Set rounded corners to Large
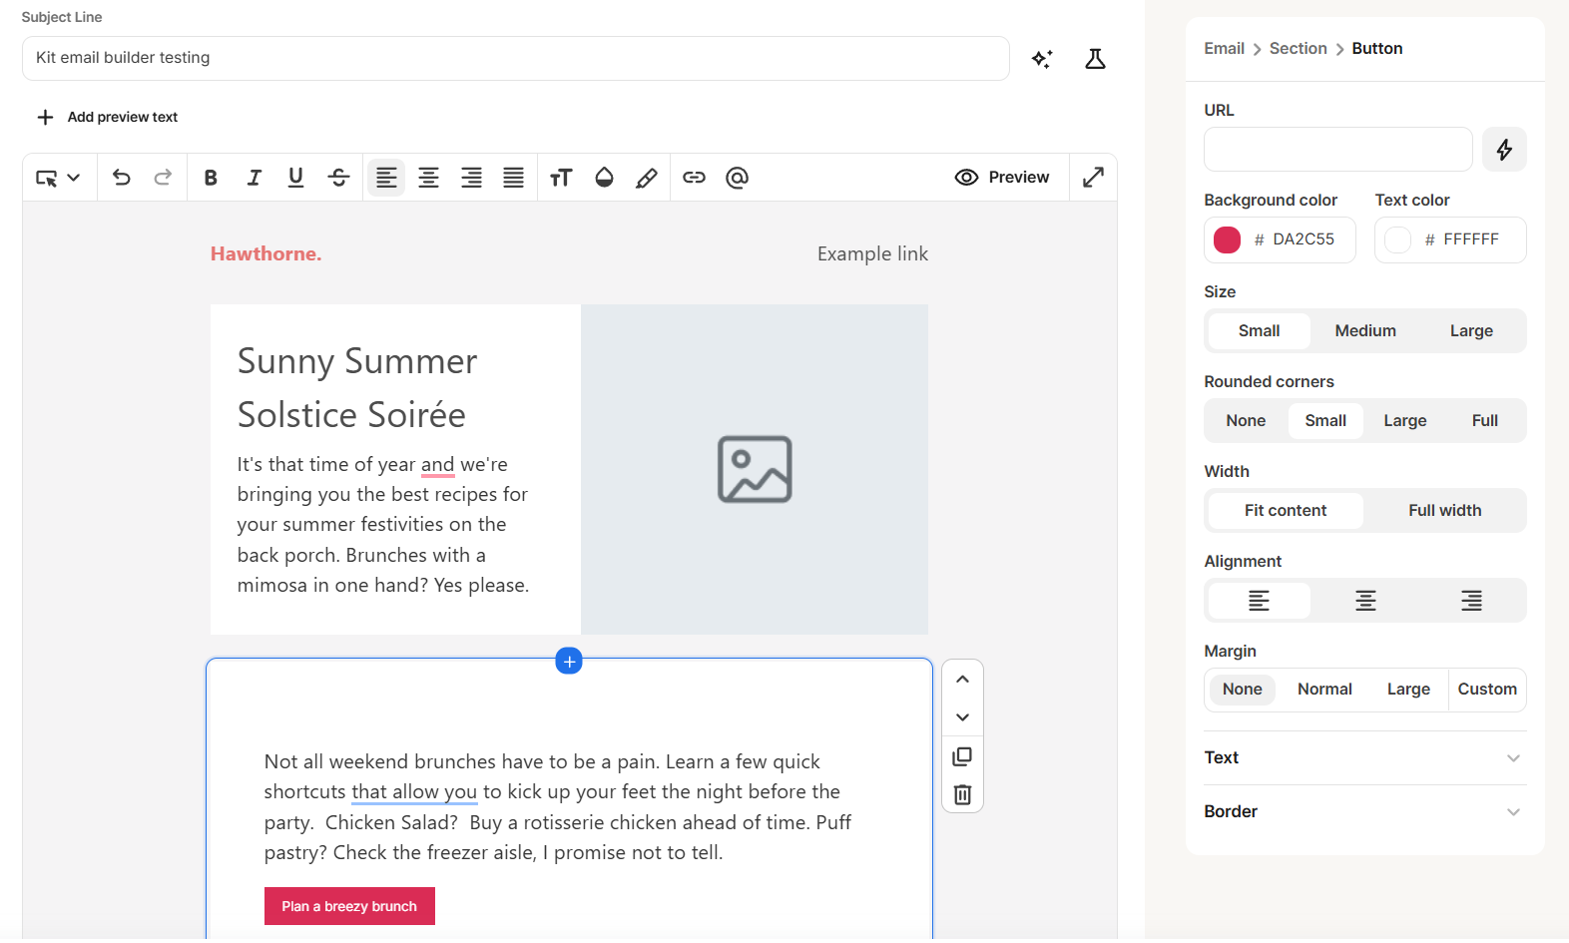This screenshot has height=943, width=1569. [1405, 421]
